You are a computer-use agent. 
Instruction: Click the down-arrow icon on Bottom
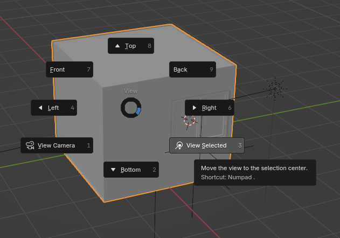pyautogui.click(x=113, y=170)
